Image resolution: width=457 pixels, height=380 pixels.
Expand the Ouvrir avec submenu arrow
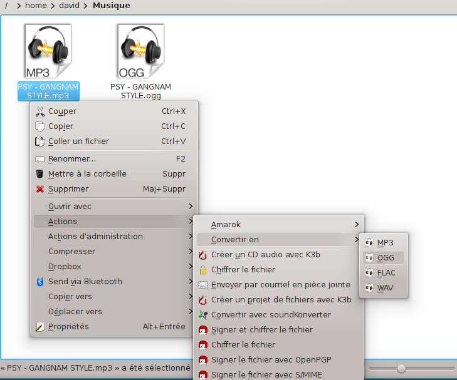tap(191, 207)
